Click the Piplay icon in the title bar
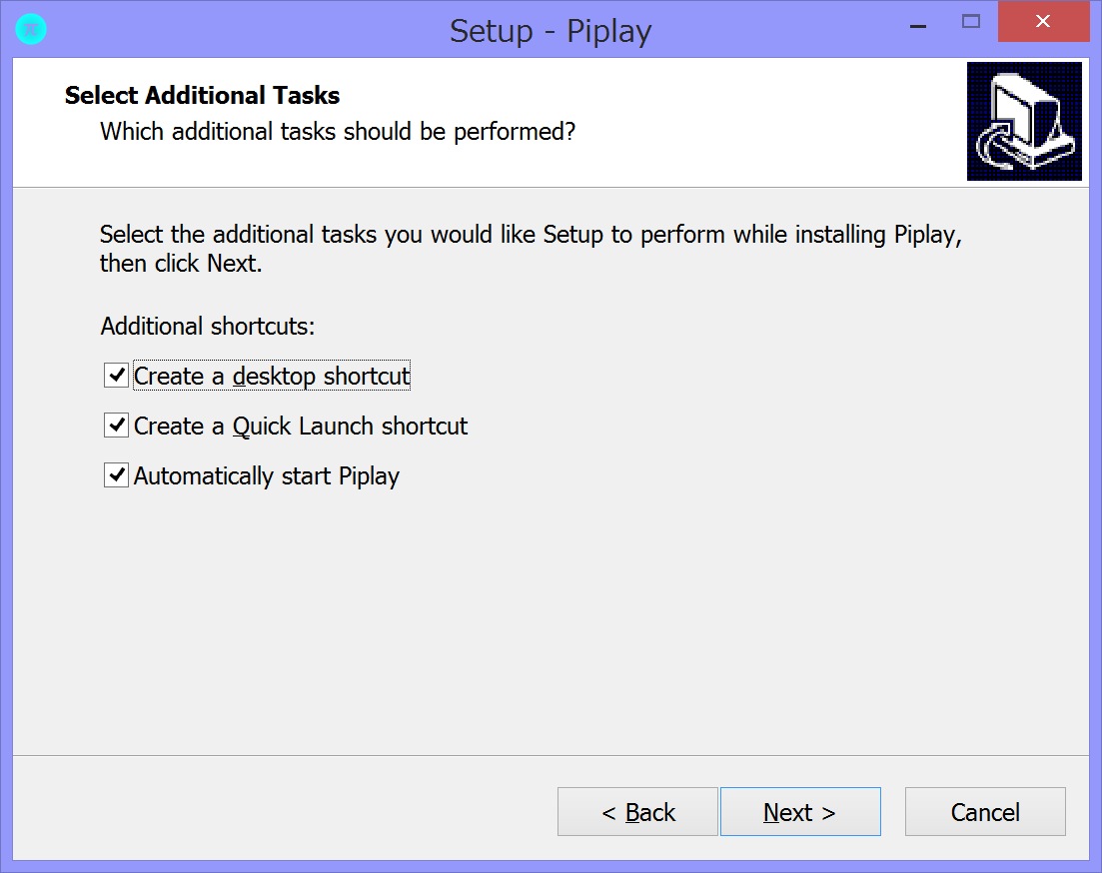 32,30
